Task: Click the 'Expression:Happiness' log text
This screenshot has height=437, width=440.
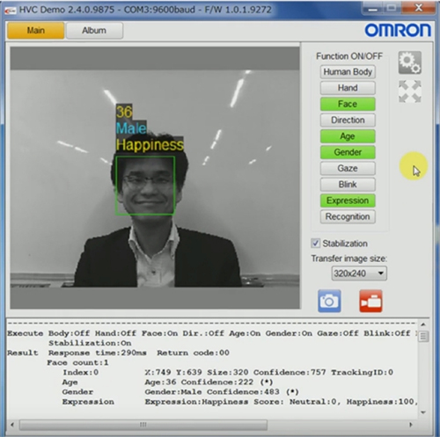Action: [196, 402]
